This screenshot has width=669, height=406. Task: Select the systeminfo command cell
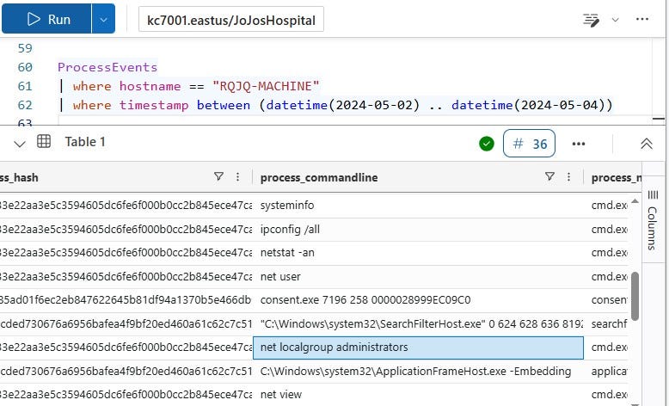click(x=418, y=206)
